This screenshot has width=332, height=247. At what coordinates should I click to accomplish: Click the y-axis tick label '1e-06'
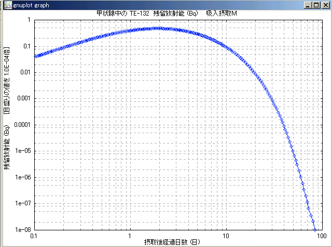[x=23, y=177]
